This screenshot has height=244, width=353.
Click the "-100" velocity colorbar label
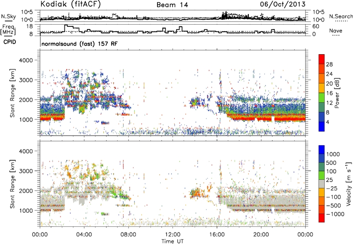click(334, 197)
